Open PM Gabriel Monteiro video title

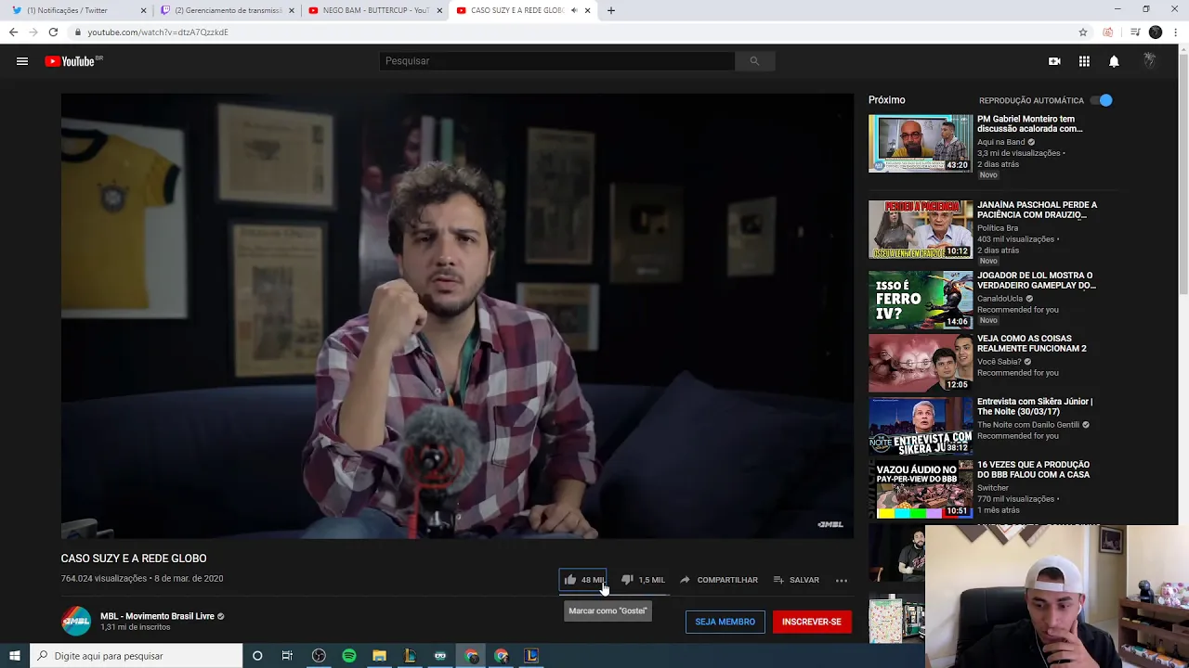(x=1029, y=124)
